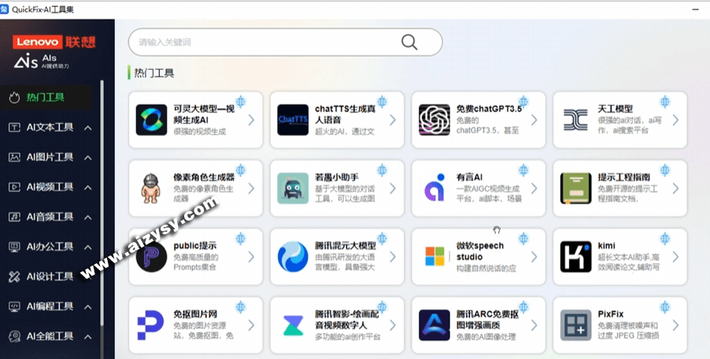Viewport: 710px width, 359px height.
Task: Click the PixFix tool icon
Action: (575, 324)
